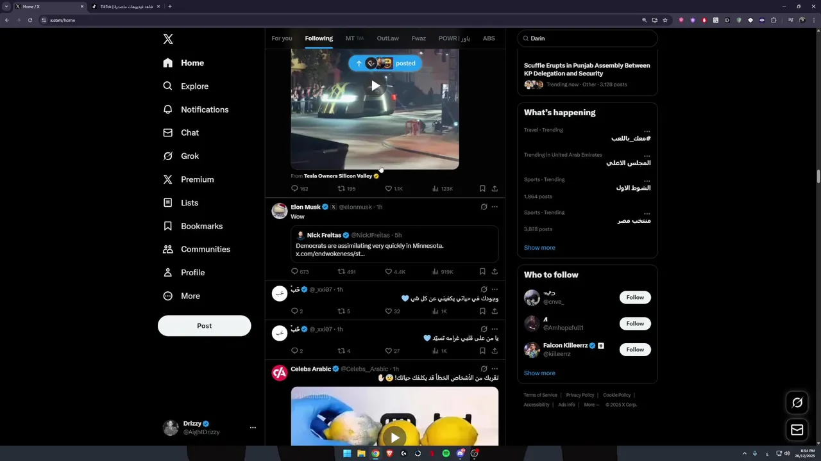
Task: Bookmark this page with star icon
Action: [665, 20]
